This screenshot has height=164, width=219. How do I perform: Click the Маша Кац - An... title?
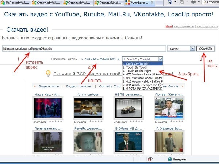click(x=48, y=94)
